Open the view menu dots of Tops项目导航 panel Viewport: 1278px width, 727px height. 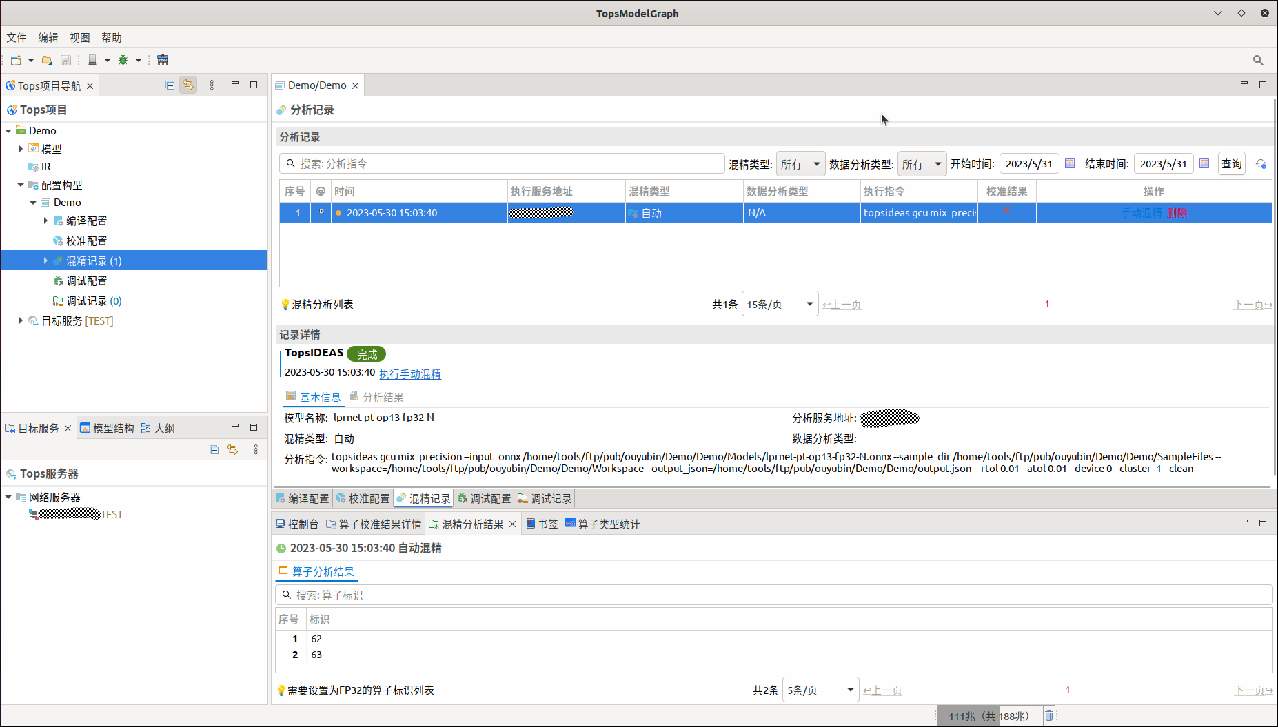(212, 85)
